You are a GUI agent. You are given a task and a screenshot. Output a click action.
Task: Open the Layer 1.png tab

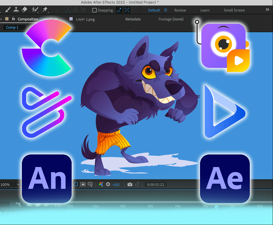click(x=85, y=19)
